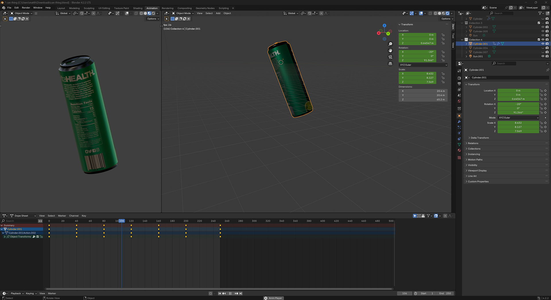Viewport: 551px width, 300px height.
Task: Click the zoom magnifier in the viewport gizmo
Action: [x=390, y=44]
